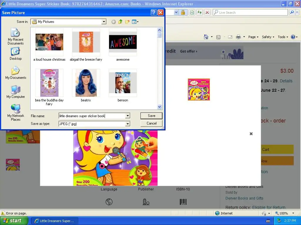Open the Page menu
The height and width of the screenshot is (225, 301).
pos(253,37)
